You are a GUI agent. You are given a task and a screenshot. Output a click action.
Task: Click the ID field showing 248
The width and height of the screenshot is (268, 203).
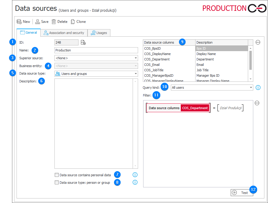66,42
